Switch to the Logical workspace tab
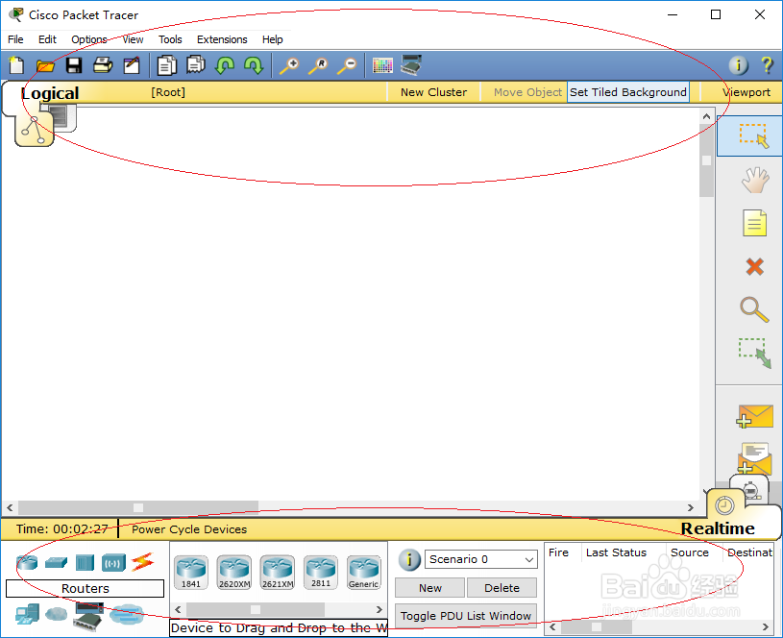Image resolution: width=783 pixels, height=638 pixels. [x=49, y=93]
